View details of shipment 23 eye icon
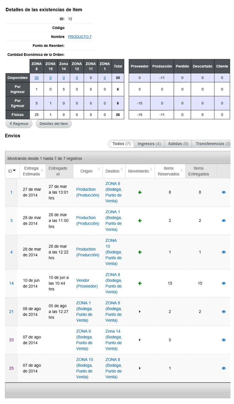 pos(224,340)
